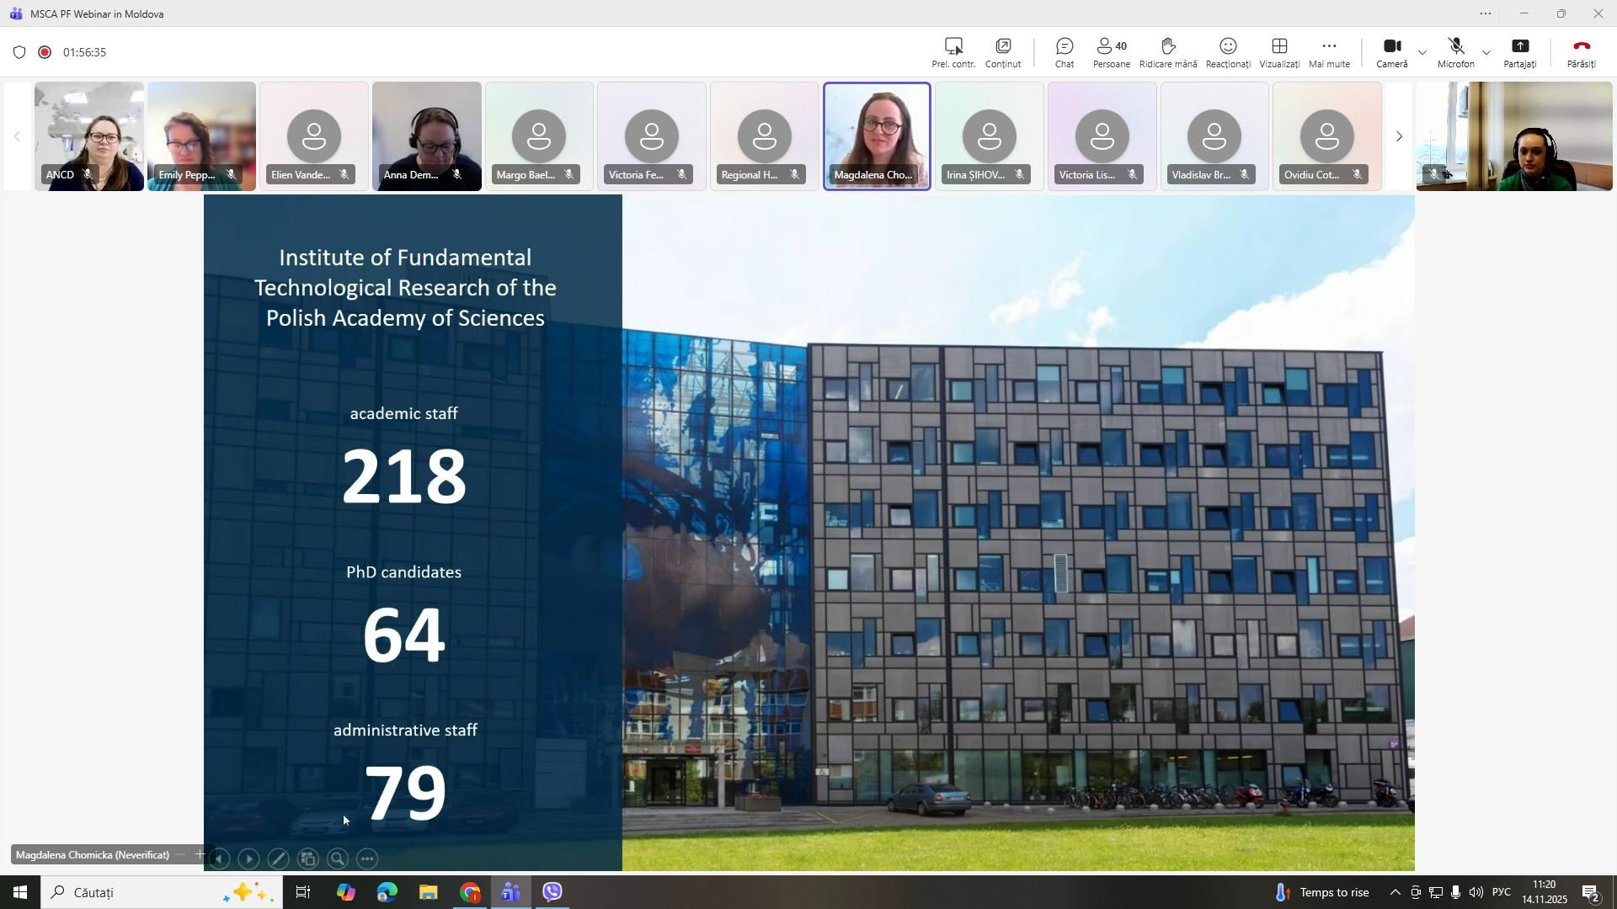1617x909 pixels.
Task: Open the Persoane participants list
Action: tap(1112, 53)
